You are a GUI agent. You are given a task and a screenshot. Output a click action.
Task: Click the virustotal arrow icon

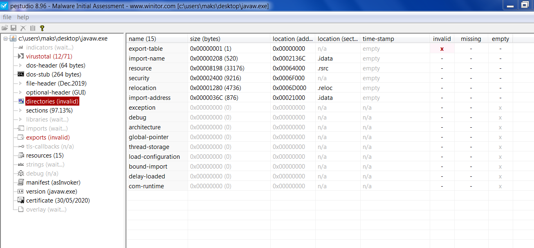(x=21, y=56)
